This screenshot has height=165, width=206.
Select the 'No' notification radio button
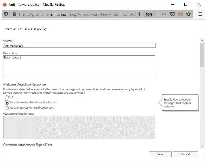(7, 97)
